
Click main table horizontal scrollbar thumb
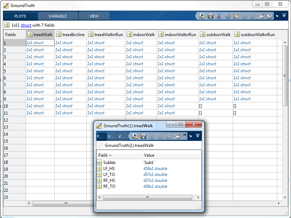click(x=66, y=203)
